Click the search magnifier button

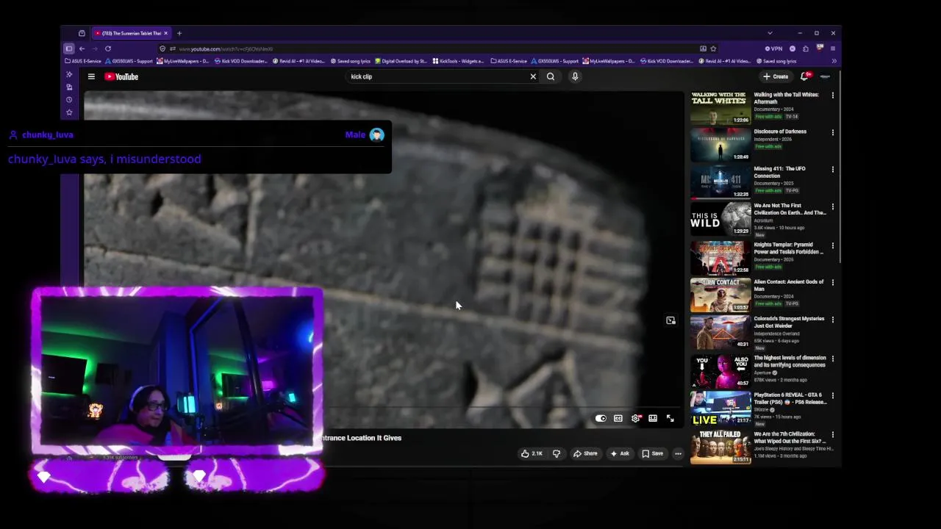point(551,76)
